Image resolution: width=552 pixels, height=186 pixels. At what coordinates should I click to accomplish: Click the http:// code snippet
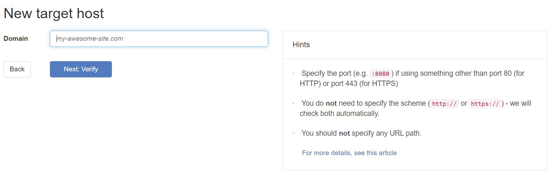(x=444, y=104)
